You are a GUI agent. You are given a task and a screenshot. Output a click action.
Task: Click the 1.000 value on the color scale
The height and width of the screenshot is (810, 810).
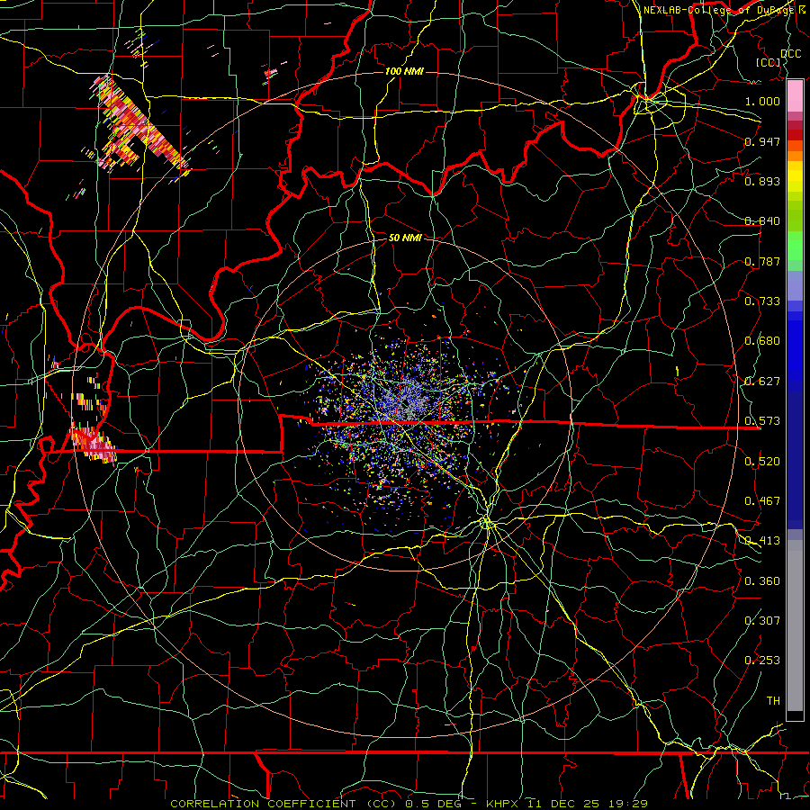[762, 101]
